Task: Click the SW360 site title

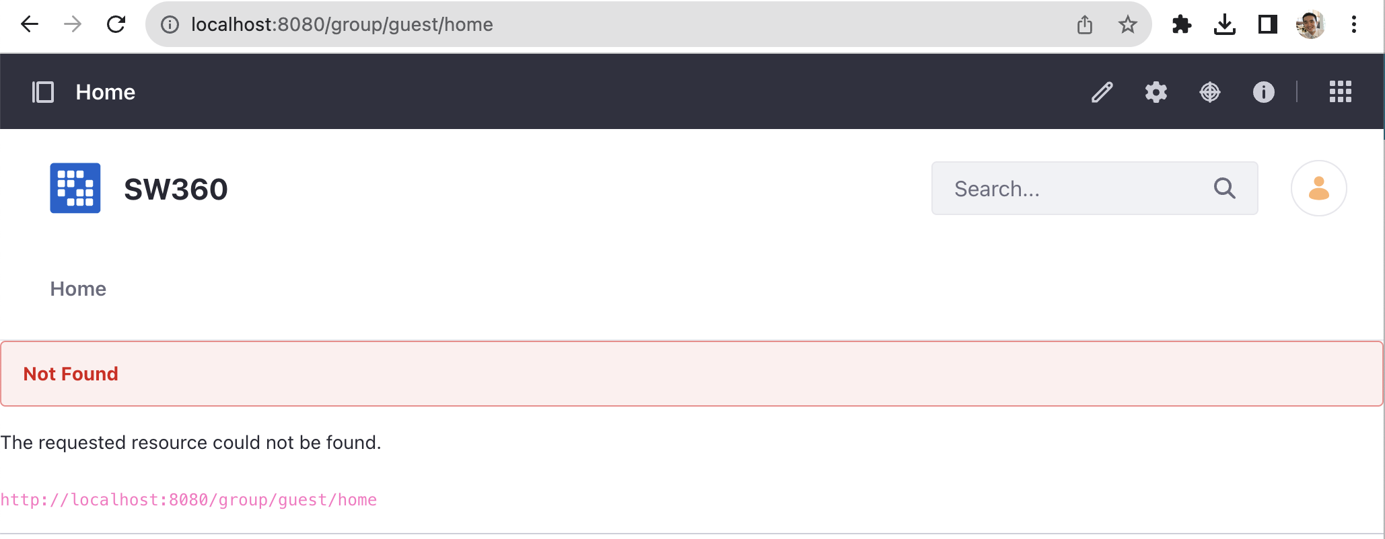Action: (176, 190)
